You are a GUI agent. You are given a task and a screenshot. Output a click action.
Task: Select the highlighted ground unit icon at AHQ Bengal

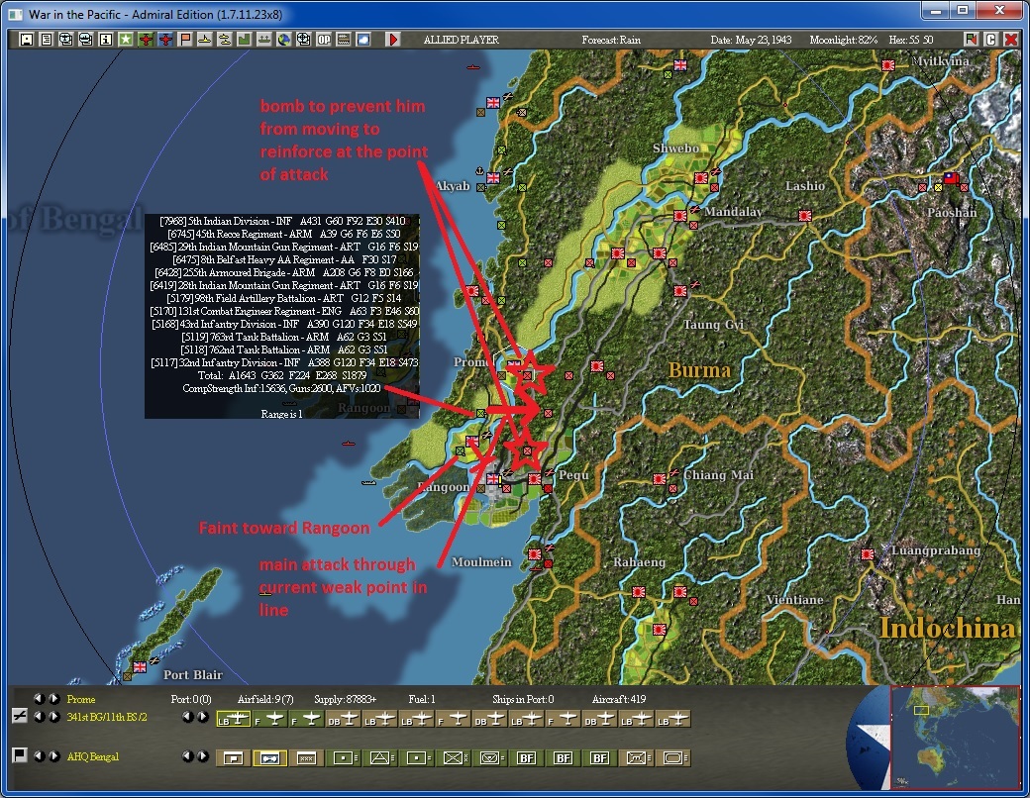[x=269, y=758]
